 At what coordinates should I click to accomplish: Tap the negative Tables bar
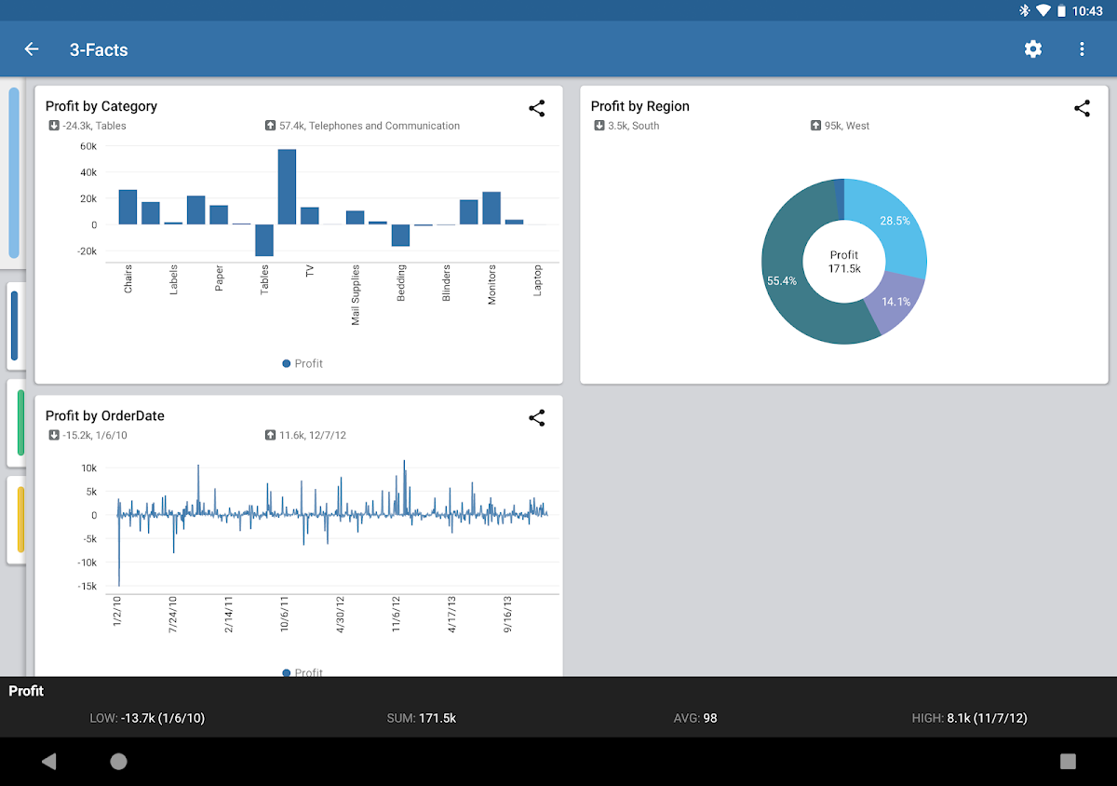(264, 240)
